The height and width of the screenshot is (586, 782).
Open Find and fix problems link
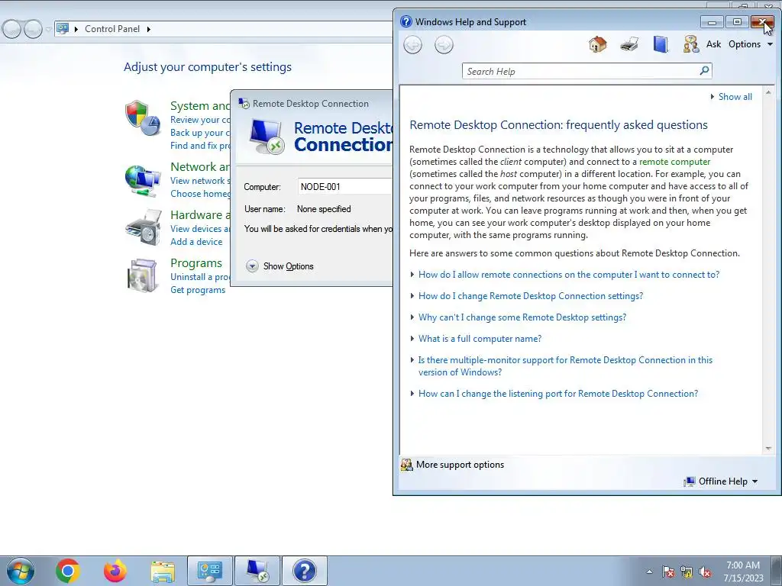pos(200,146)
